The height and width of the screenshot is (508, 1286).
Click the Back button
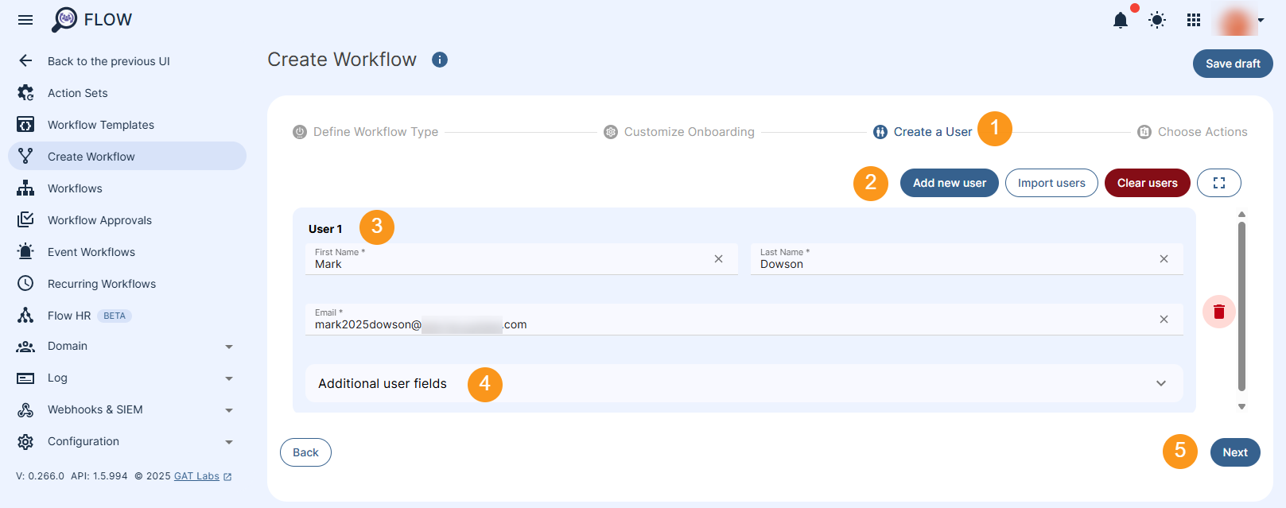point(305,452)
